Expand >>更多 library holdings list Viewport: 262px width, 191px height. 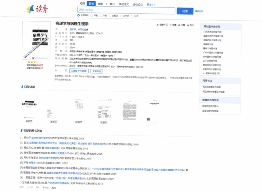[211, 73]
